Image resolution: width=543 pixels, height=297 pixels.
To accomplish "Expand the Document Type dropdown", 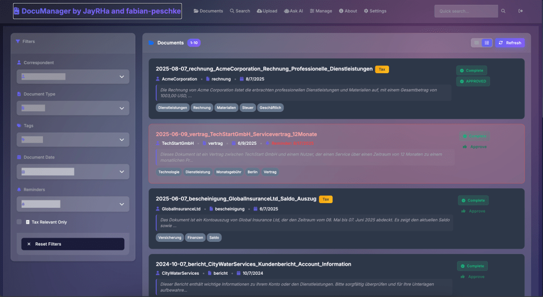I will 73,108.
